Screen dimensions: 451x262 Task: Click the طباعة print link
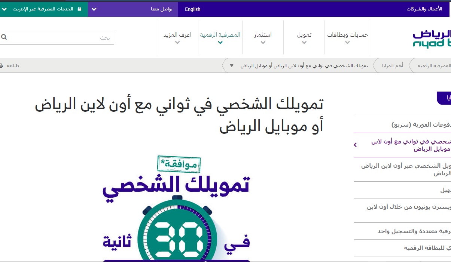pyautogui.click(x=13, y=66)
